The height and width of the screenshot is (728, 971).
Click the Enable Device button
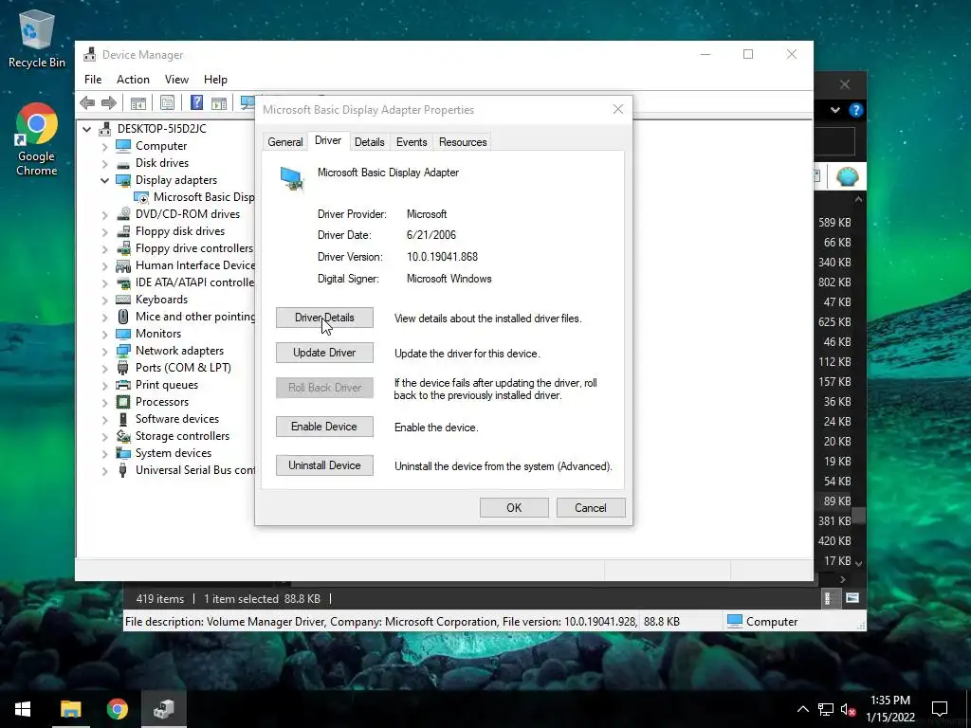(x=324, y=427)
